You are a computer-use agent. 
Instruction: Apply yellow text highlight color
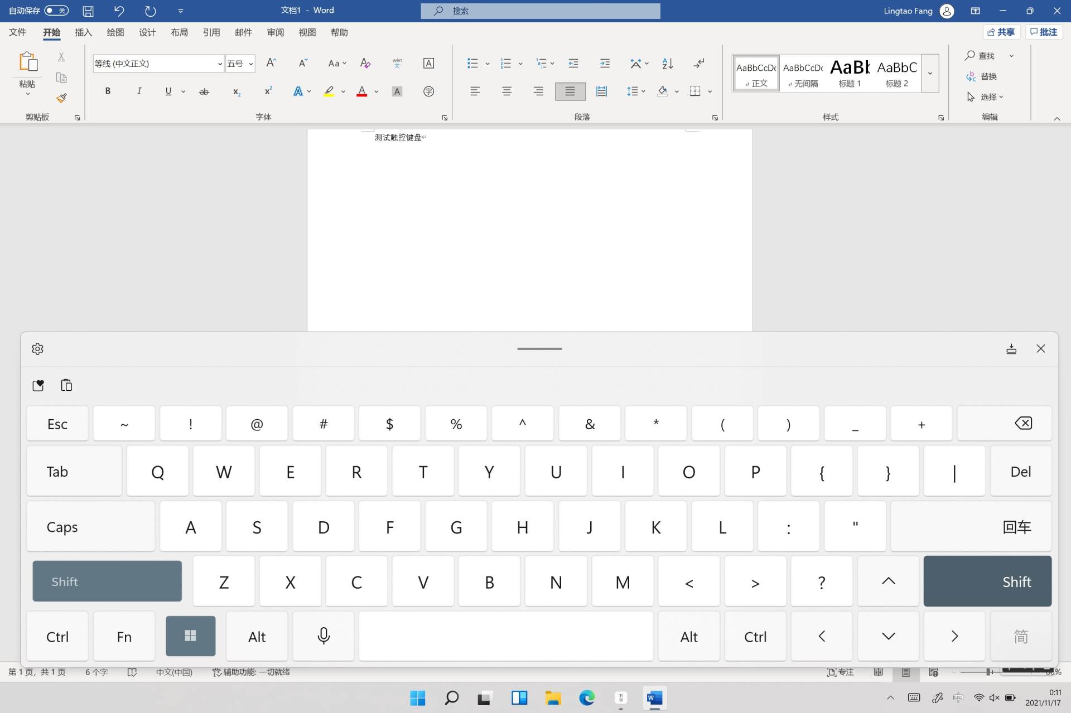(x=329, y=91)
